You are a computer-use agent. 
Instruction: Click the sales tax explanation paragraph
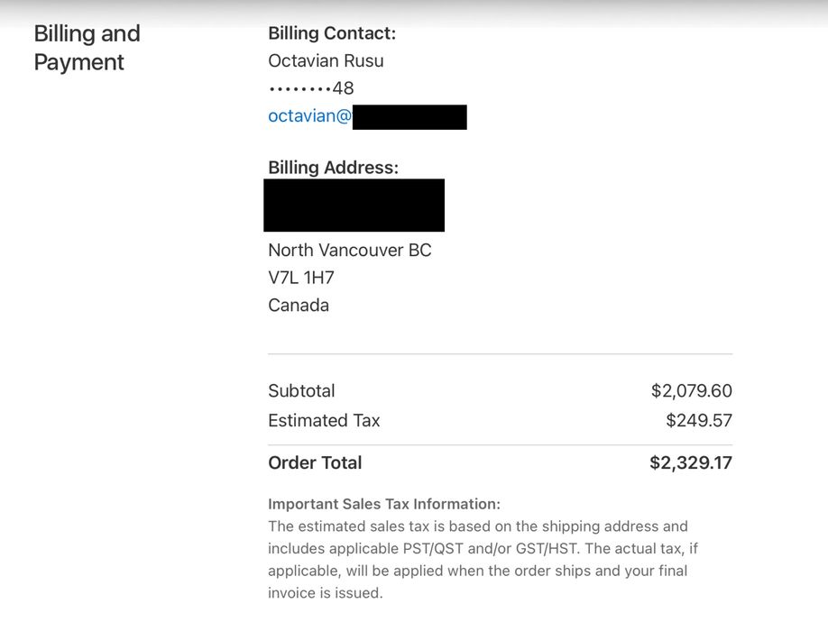[478, 559]
